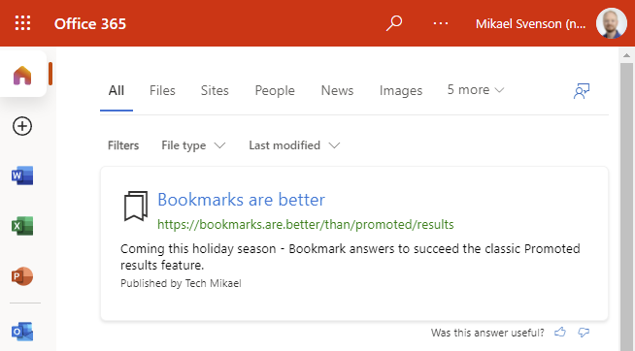Open the more options ellipsis menu

441,23
